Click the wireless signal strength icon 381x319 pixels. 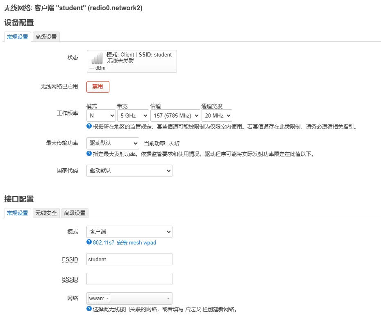coord(97,58)
